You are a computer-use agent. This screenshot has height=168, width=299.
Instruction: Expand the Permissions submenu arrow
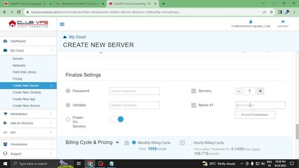click(51, 144)
